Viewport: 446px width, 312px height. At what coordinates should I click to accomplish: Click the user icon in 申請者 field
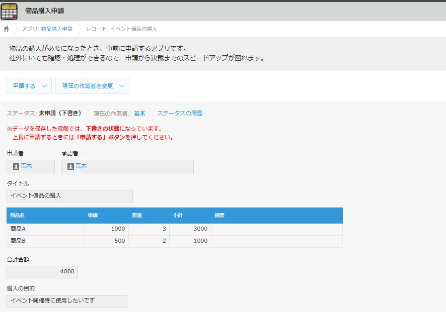tap(16, 166)
